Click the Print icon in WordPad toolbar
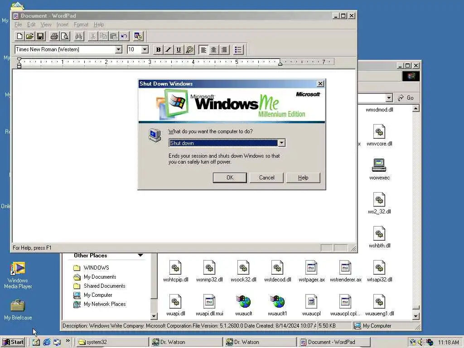The width and height of the screenshot is (464, 348). (x=54, y=36)
